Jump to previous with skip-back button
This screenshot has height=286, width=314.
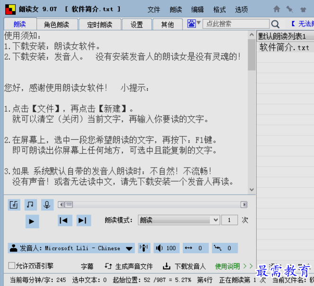click(x=65, y=221)
